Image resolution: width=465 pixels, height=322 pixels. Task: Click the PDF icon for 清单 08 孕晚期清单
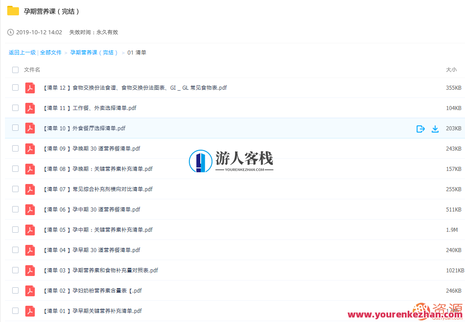point(30,169)
